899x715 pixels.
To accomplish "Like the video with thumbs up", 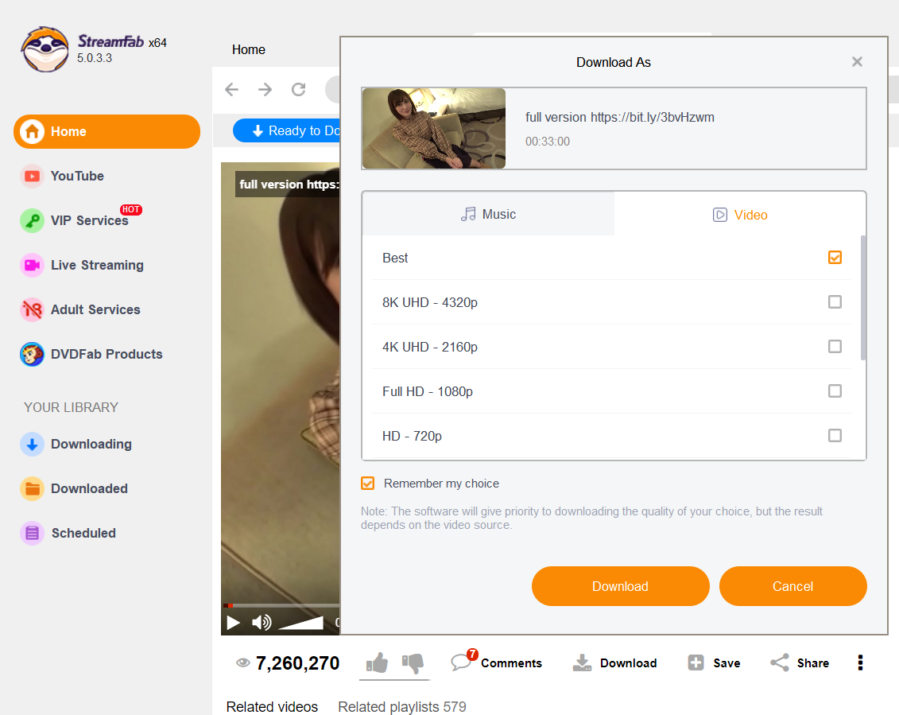I will [x=378, y=663].
